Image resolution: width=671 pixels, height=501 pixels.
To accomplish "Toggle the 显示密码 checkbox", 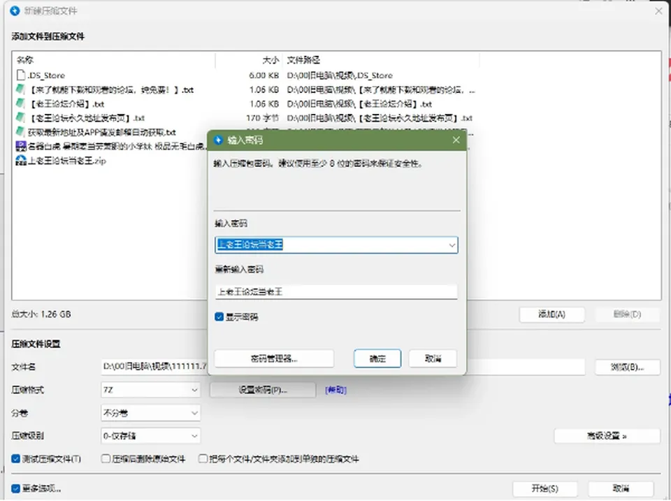I will coord(219,317).
